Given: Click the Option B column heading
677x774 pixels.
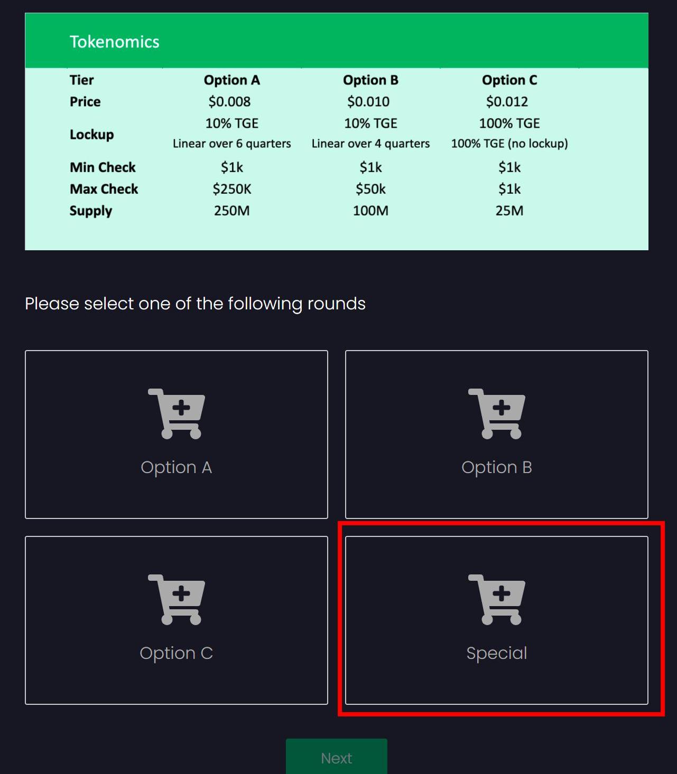Looking at the screenshot, I should [370, 80].
